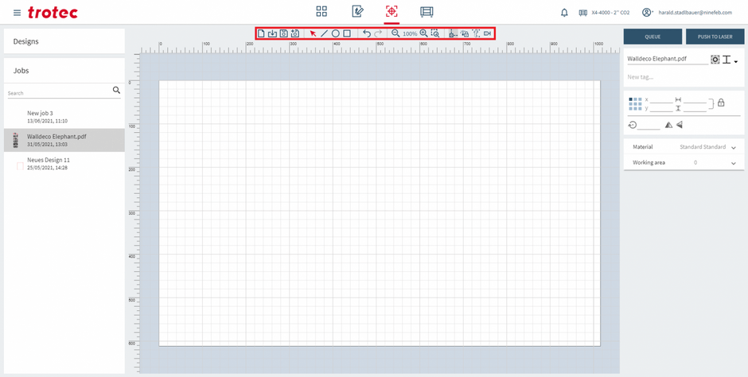Click the New tag input field
This screenshot has width=748, height=377.
click(x=682, y=77)
